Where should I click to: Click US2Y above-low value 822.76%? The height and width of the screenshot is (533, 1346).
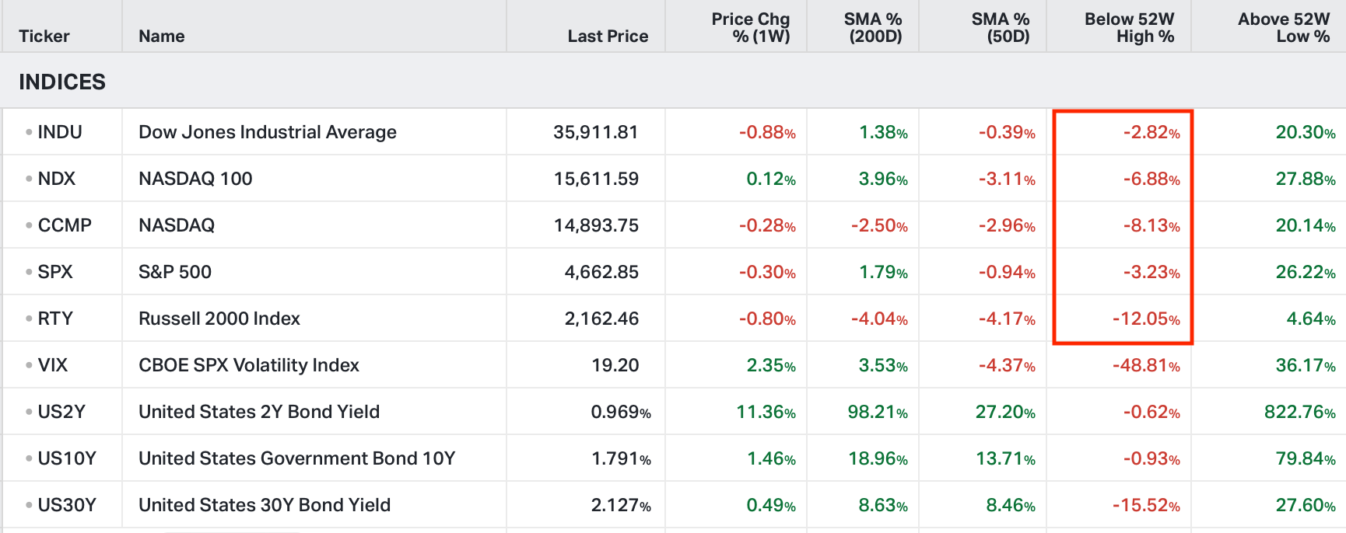click(1300, 412)
